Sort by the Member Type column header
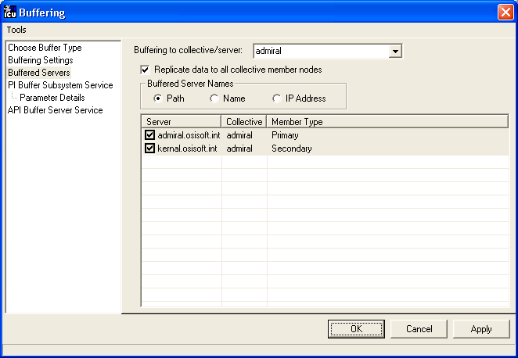This screenshot has width=518, height=358. [x=387, y=122]
